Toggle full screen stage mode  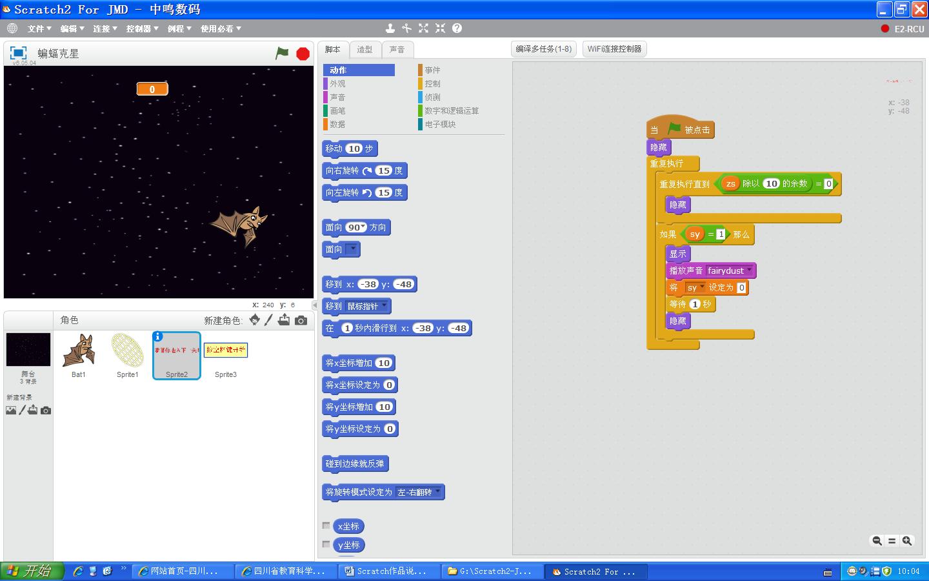pyautogui.click(x=18, y=53)
